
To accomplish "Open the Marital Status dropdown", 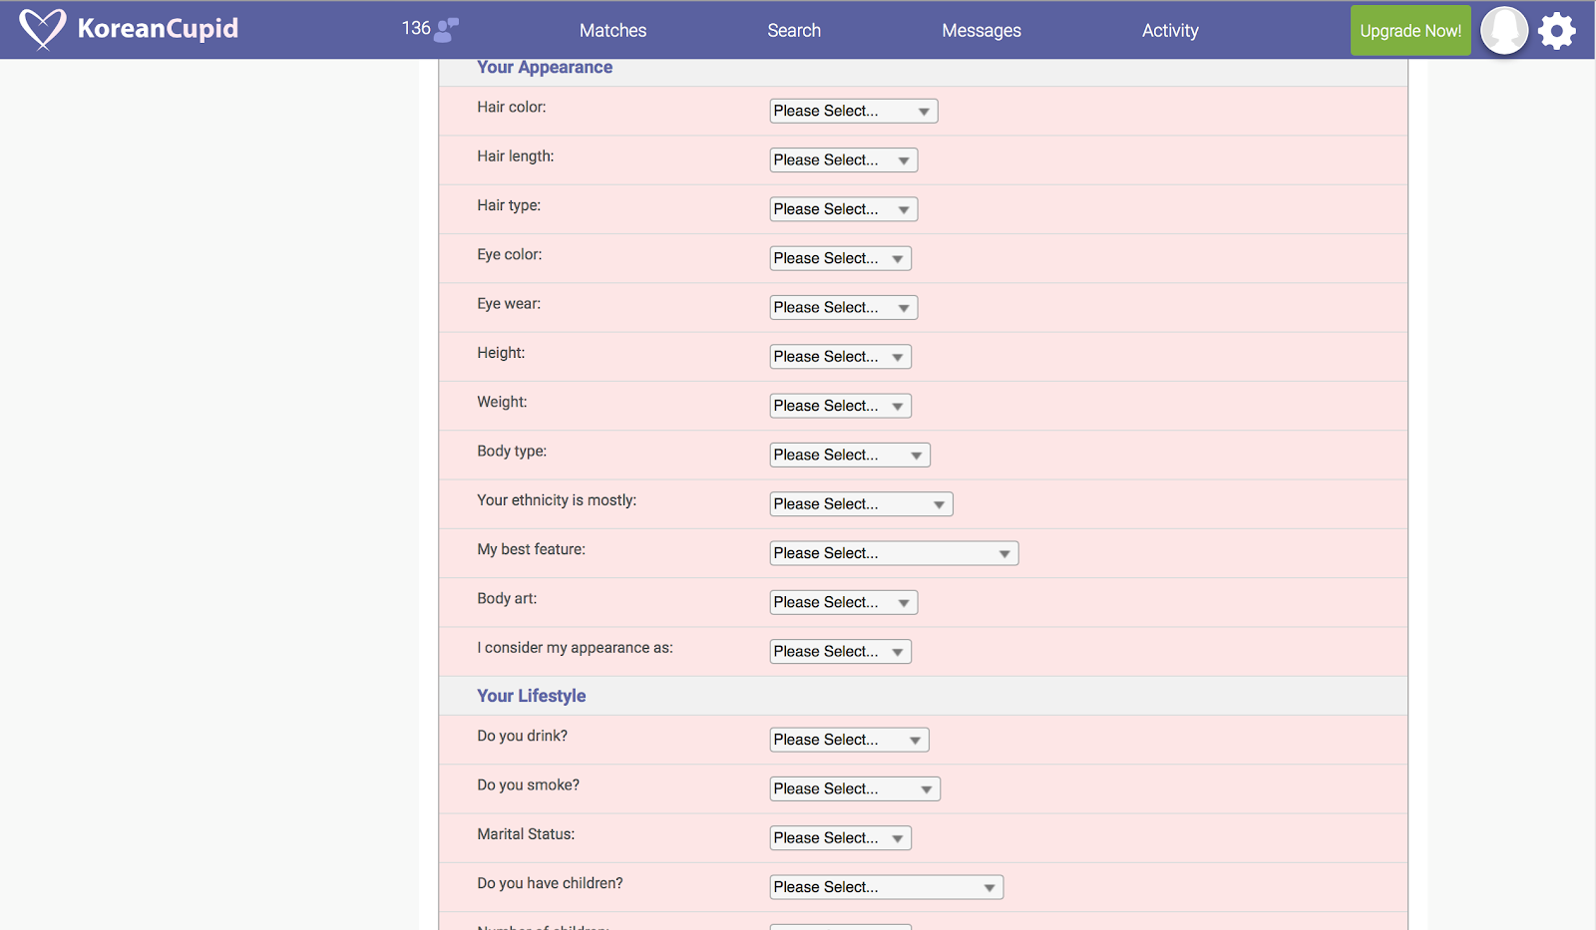I will click(841, 838).
